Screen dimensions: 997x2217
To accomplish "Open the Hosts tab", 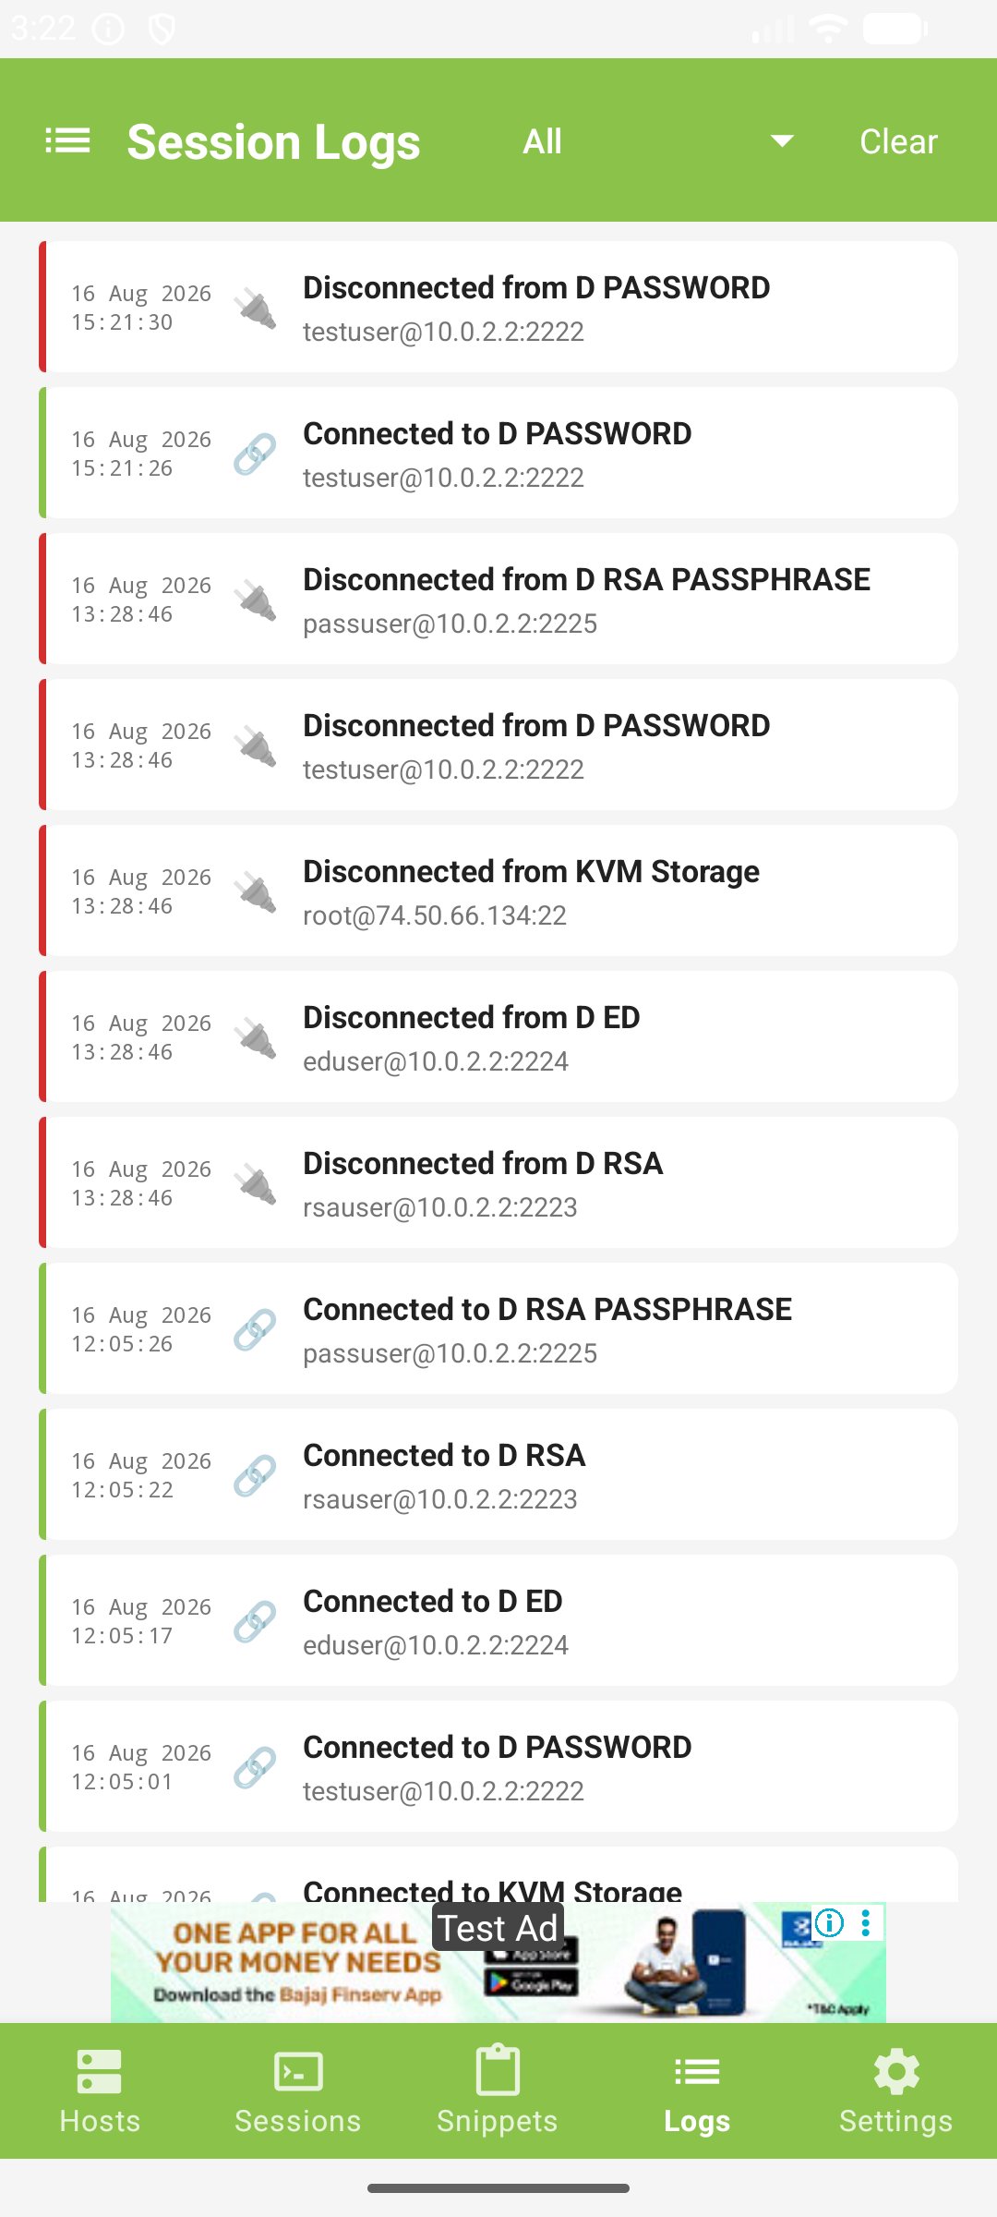I will coord(100,2091).
